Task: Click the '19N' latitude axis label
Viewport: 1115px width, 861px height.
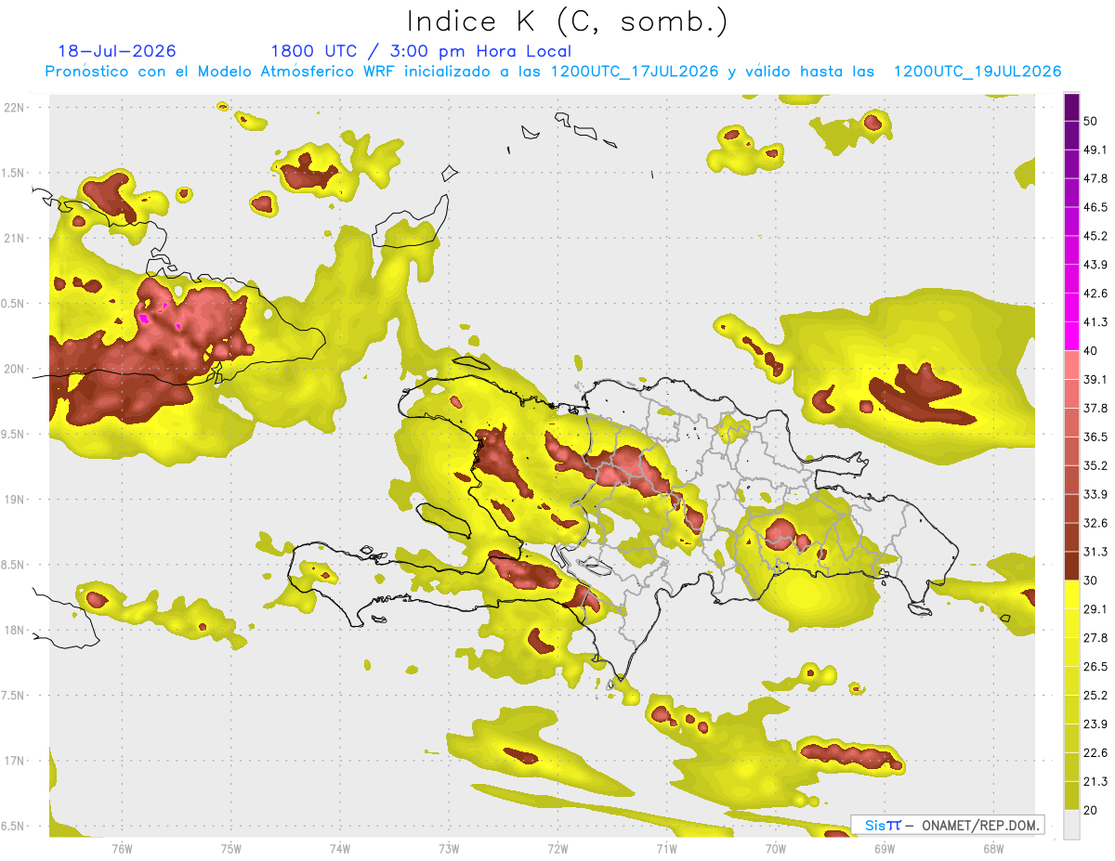Action: click(14, 499)
